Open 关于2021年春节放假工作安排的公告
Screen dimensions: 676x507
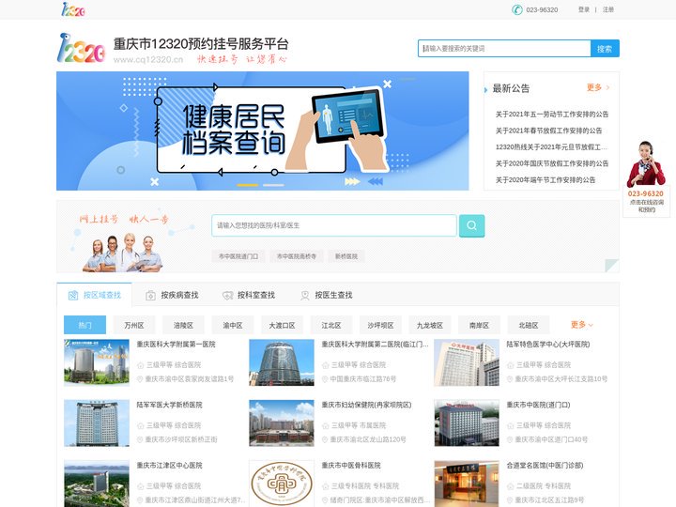coord(548,131)
